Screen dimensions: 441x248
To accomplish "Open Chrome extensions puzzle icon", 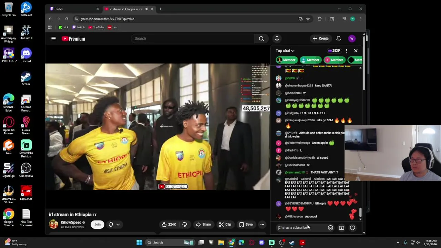I will [320, 19].
